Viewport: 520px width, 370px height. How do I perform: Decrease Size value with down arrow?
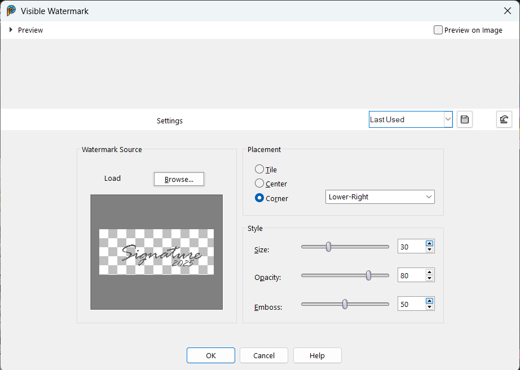(x=430, y=249)
